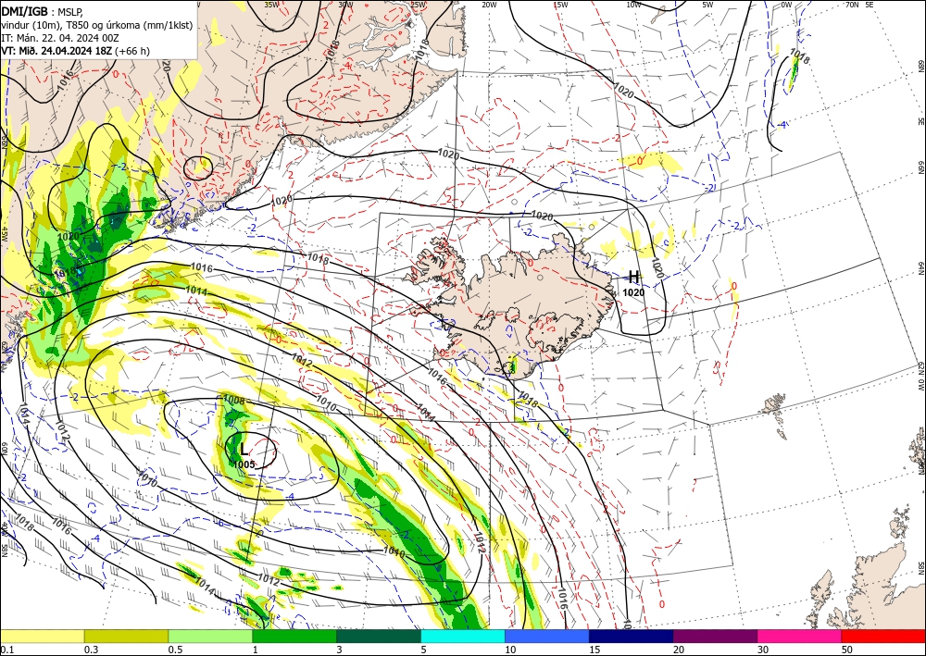
Task: Click the '1005' low pressure value label
Action: [244, 464]
